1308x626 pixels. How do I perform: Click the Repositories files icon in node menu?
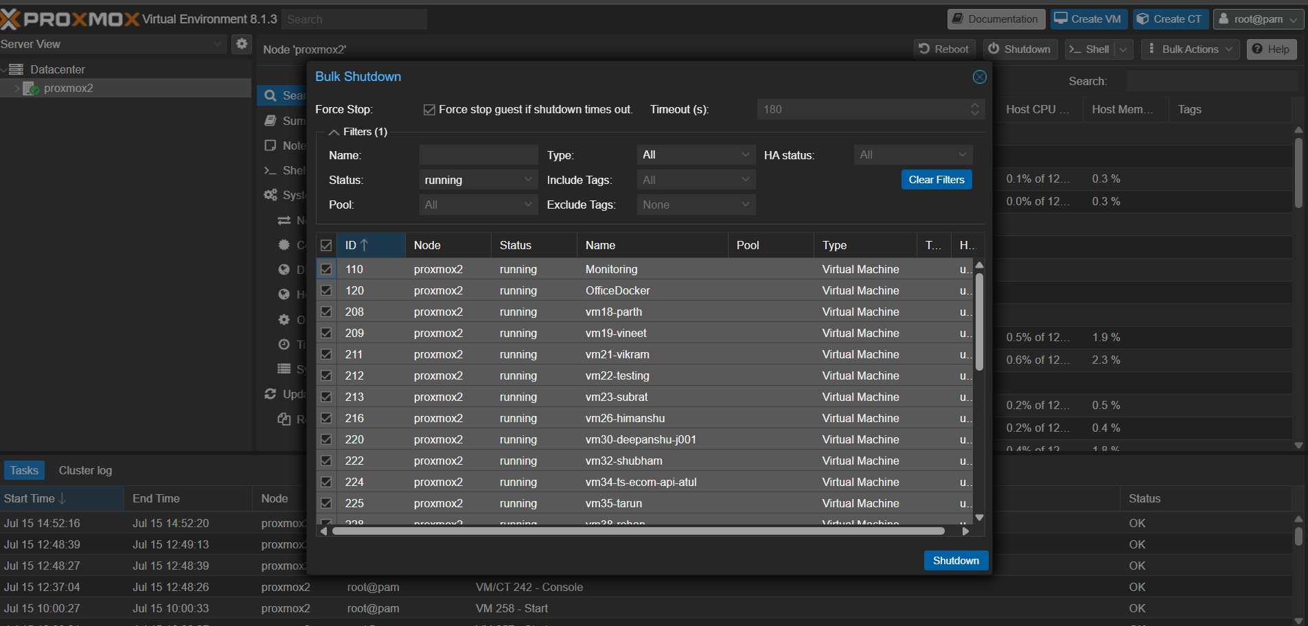(x=284, y=419)
